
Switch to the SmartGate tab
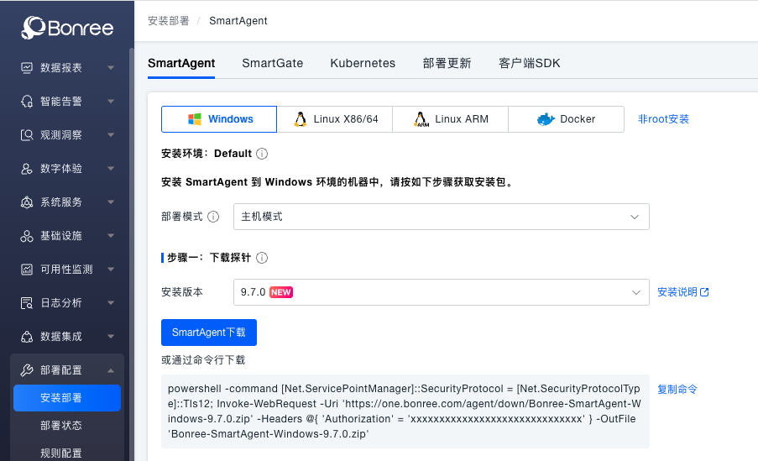[x=272, y=63]
